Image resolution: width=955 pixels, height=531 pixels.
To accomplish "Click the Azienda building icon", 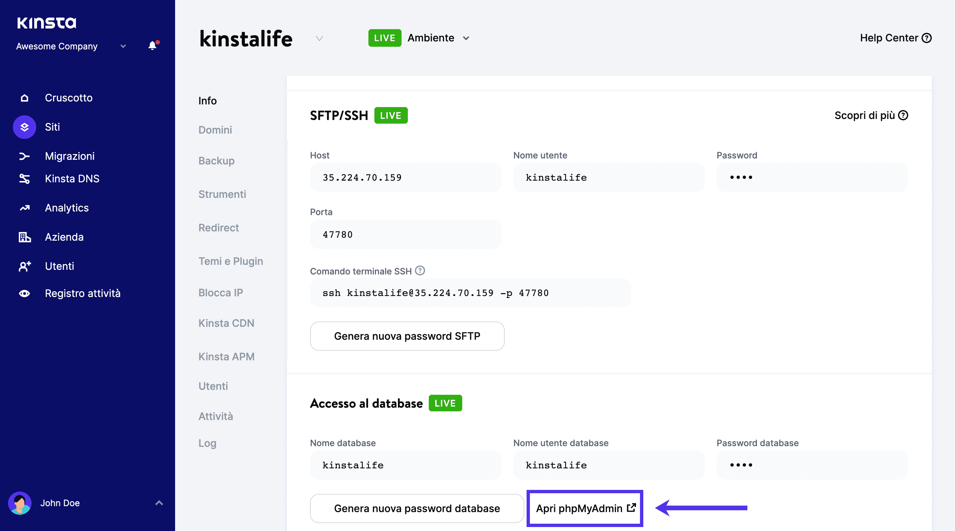I will coord(25,237).
